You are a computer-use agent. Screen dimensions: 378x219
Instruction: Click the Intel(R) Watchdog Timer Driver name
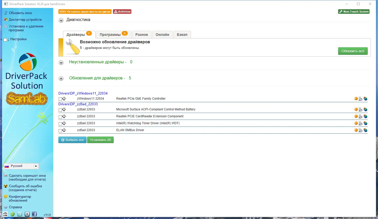click(x=148, y=123)
